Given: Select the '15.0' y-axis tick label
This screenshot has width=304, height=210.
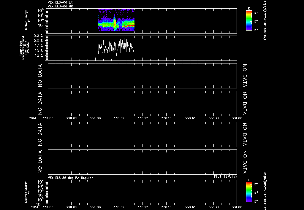Looking at the screenshot, I should (39, 50).
